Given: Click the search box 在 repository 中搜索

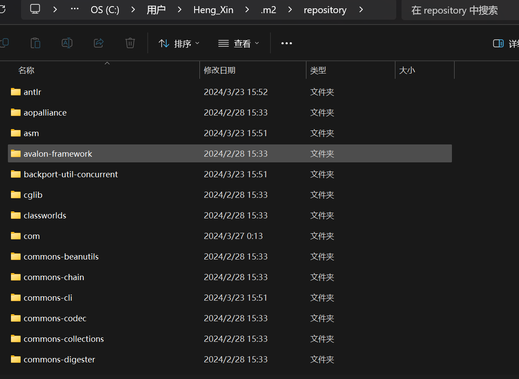Looking at the screenshot, I should (460, 10).
